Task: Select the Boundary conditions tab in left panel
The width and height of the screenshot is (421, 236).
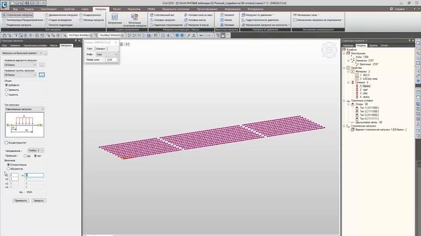Action: (35, 45)
